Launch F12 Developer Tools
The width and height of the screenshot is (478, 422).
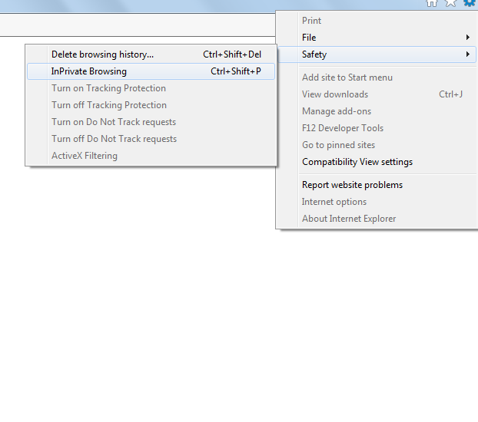coord(343,128)
